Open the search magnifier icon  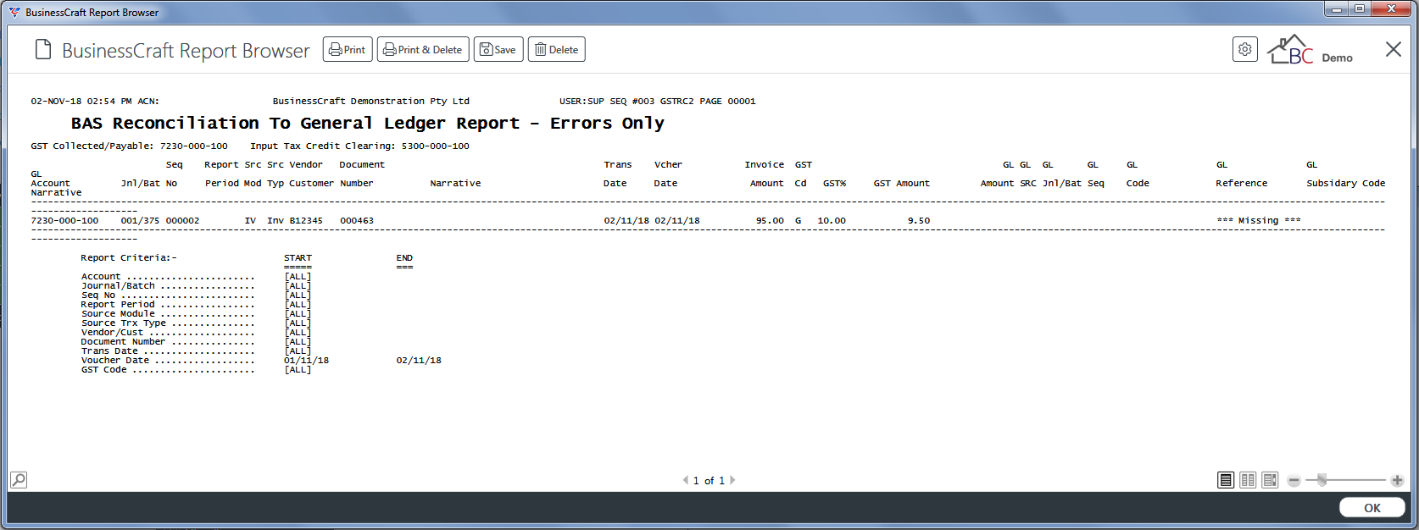click(19, 480)
